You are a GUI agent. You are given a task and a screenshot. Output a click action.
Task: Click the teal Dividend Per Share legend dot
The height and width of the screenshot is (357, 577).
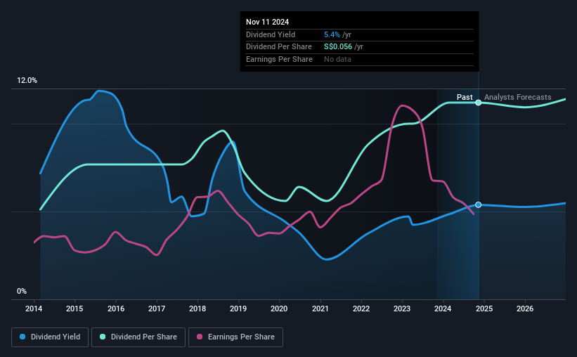[103, 337]
